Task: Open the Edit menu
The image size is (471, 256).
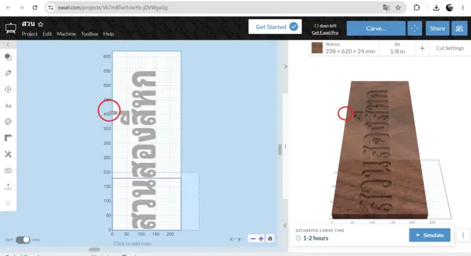Action: [47, 33]
